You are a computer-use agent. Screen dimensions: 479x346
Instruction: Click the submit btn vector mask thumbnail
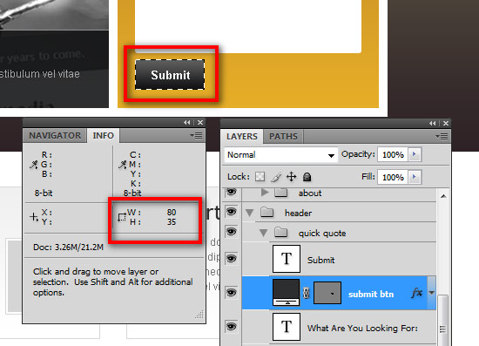327,293
